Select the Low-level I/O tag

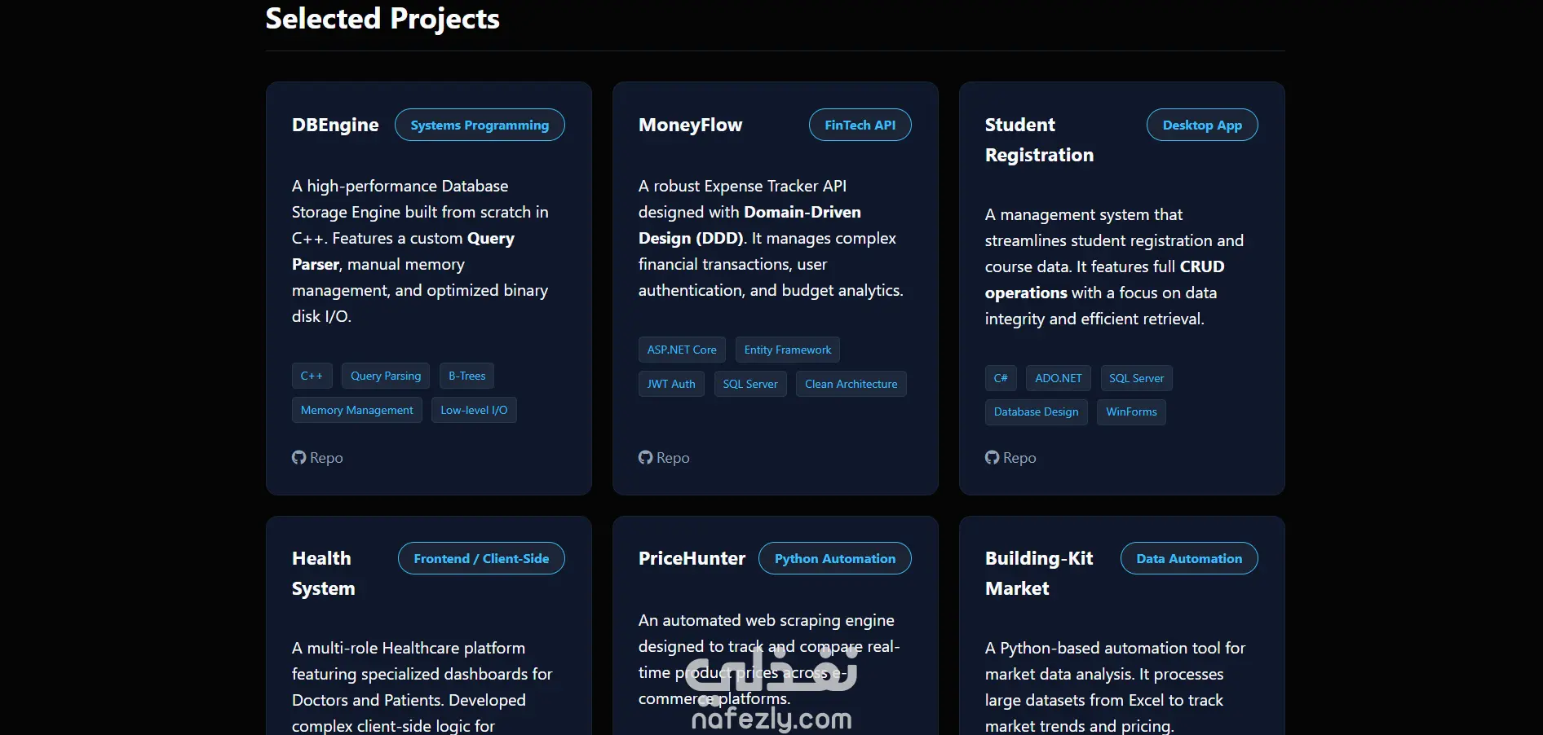click(x=474, y=410)
